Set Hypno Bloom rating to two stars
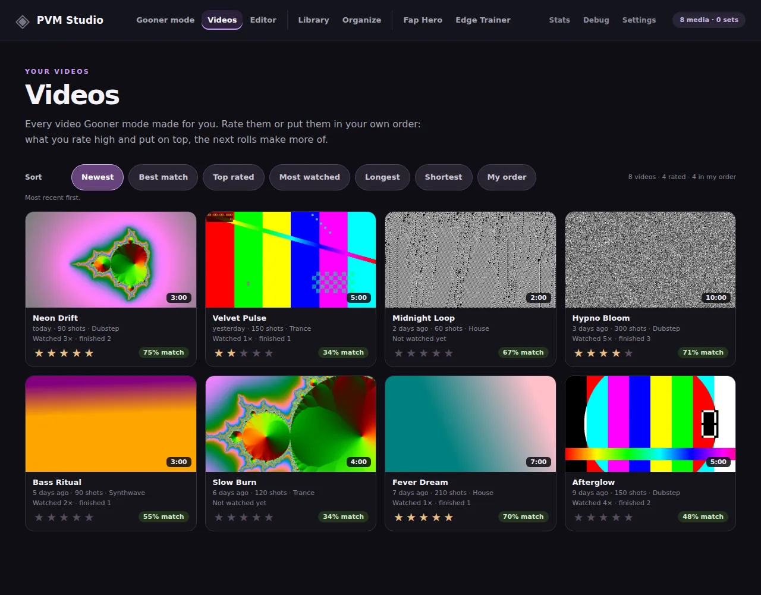The height and width of the screenshot is (595, 761). pos(591,353)
